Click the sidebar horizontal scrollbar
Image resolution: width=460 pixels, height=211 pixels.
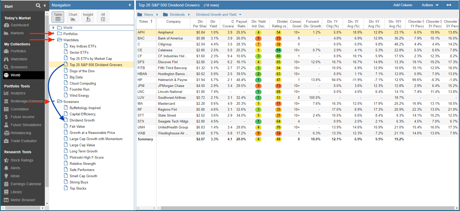click(x=23, y=208)
